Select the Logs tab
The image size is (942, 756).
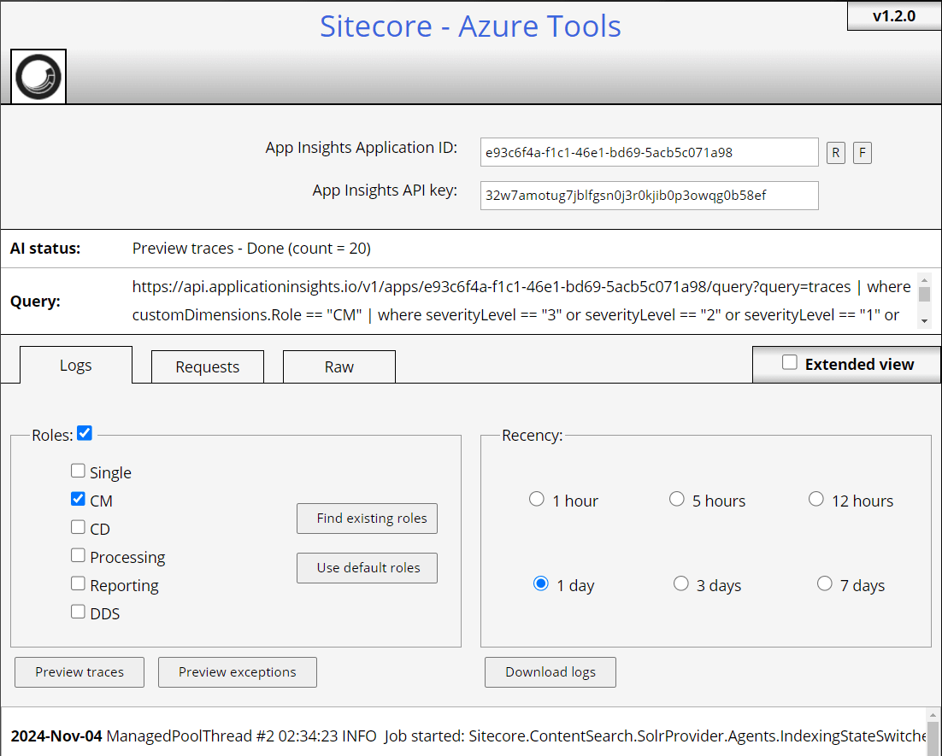coord(75,365)
